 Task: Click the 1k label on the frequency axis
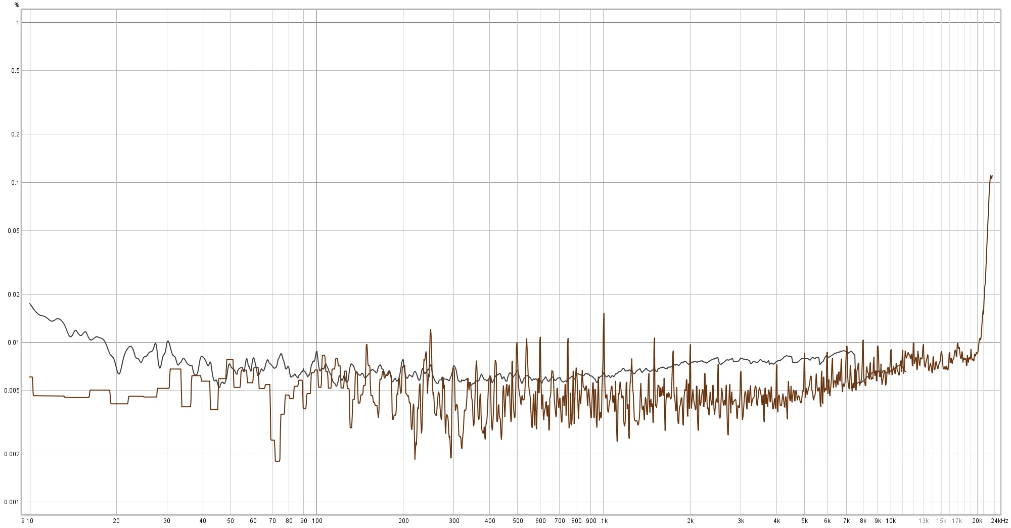(604, 521)
